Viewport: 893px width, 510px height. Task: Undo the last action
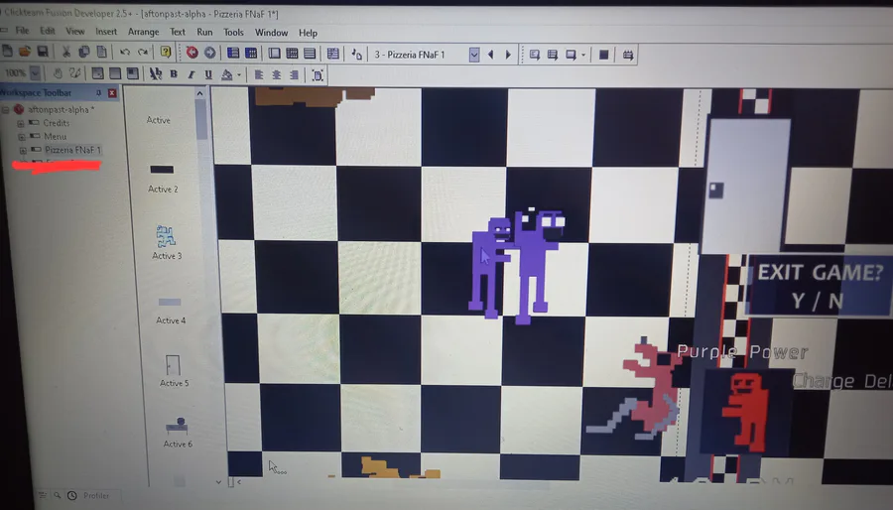click(x=125, y=53)
